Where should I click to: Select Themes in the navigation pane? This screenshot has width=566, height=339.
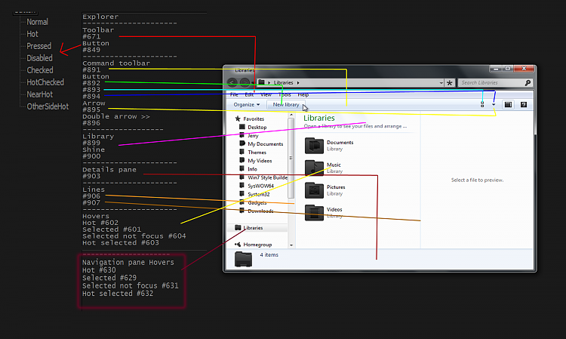(x=257, y=153)
